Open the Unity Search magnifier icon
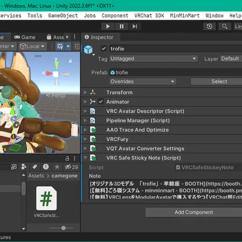This screenshot has width=242, height=242. pyautogui.click(x=225, y=26)
